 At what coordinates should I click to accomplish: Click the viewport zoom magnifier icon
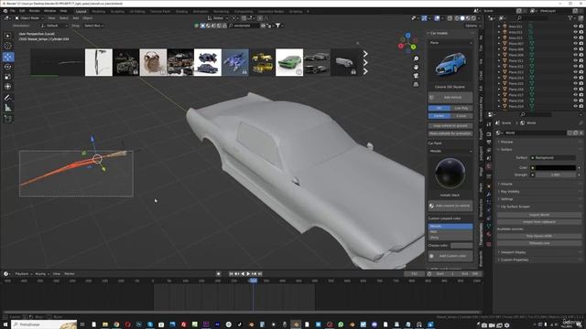416,58
